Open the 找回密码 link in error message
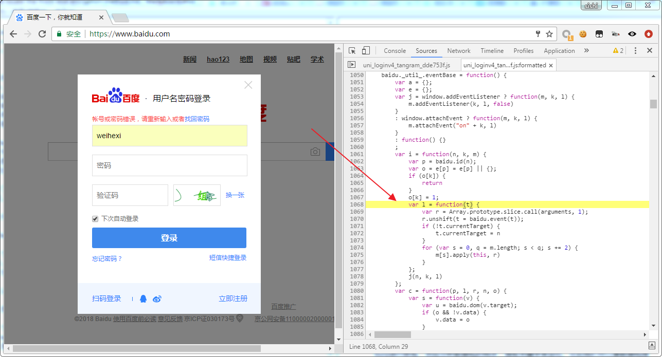 (x=197, y=119)
